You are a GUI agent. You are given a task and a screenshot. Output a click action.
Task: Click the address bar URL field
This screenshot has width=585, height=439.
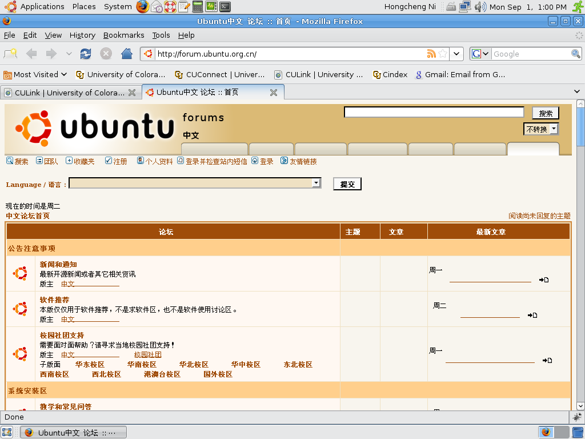coord(290,54)
